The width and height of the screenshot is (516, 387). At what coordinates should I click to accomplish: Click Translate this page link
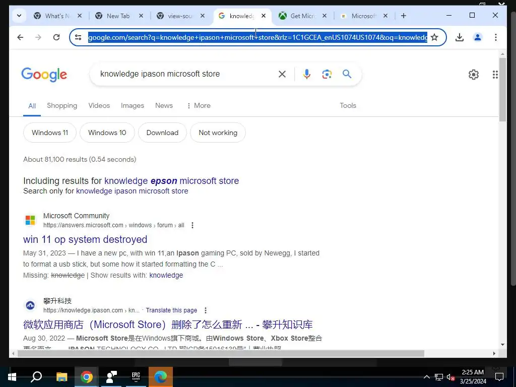point(171,310)
